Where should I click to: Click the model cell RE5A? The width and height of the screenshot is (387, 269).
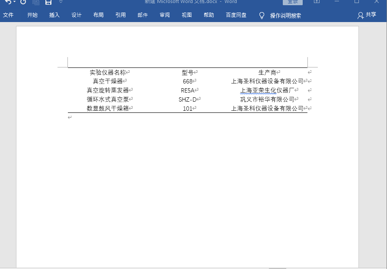[188, 90]
